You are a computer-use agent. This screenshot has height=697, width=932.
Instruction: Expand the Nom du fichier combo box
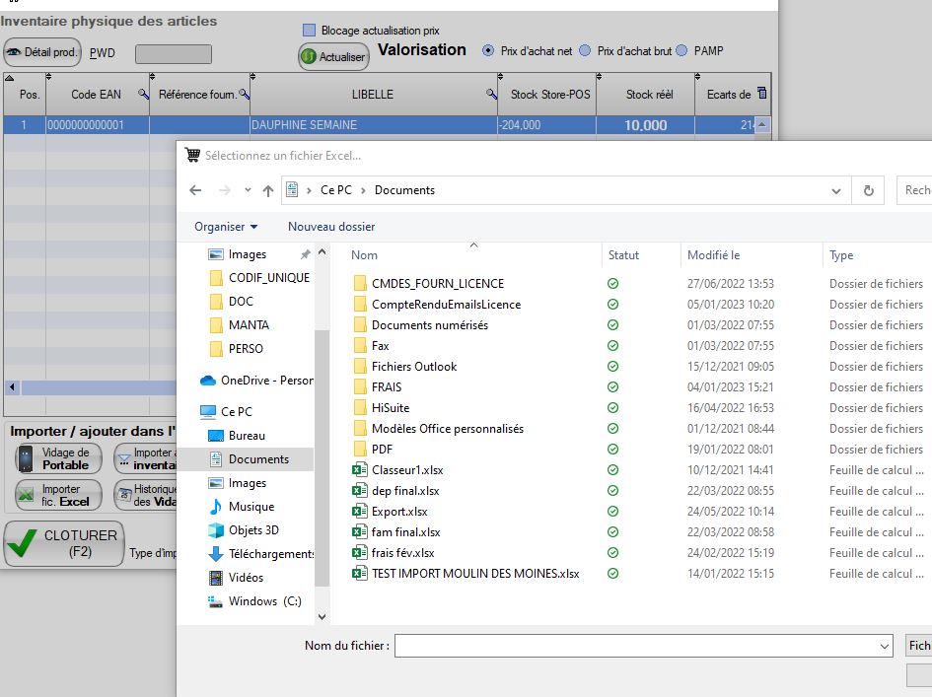(884, 646)
